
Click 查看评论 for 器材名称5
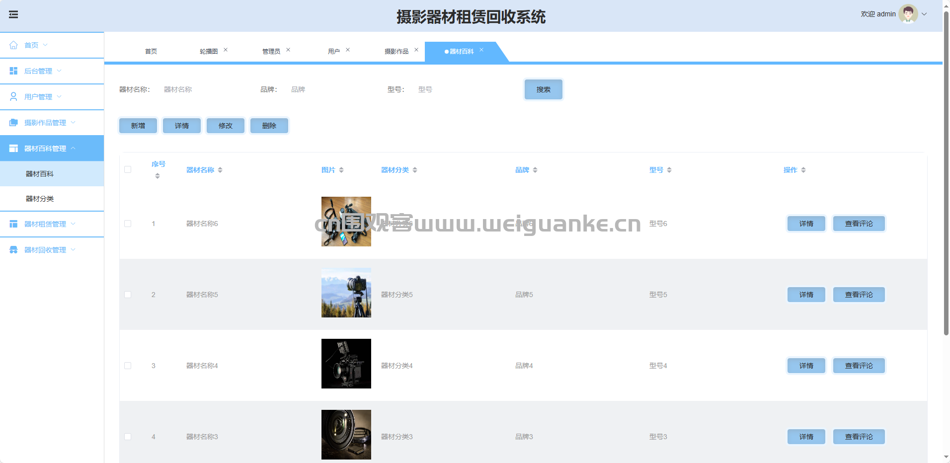click(859, 295)
